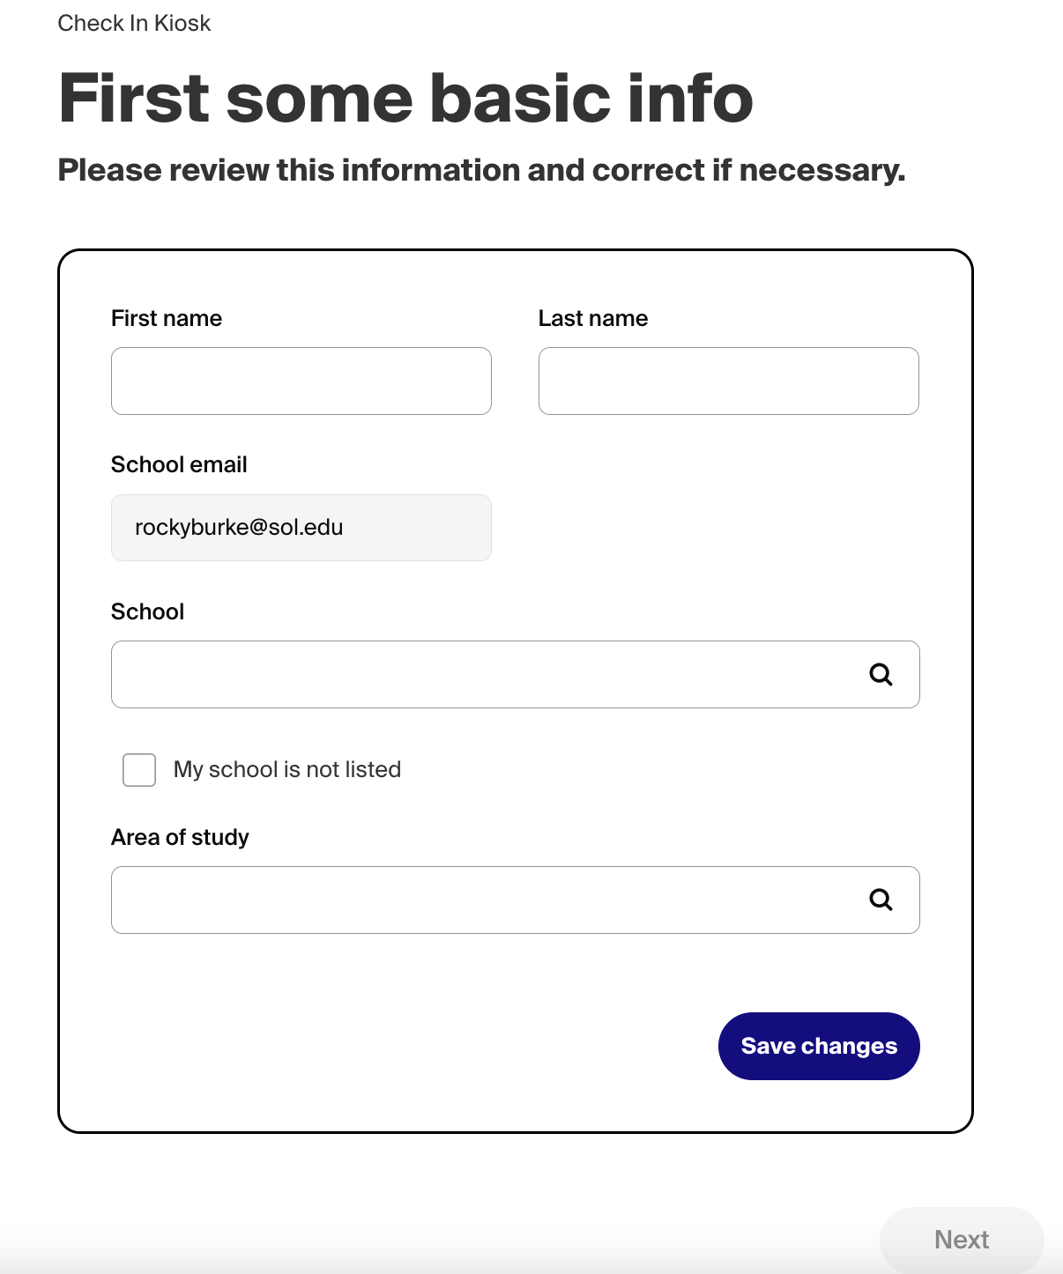The width and height of the screenshot is (1063, 1274).
Task: Click the "Please review this information" subheading
Action: pos(481,170)
